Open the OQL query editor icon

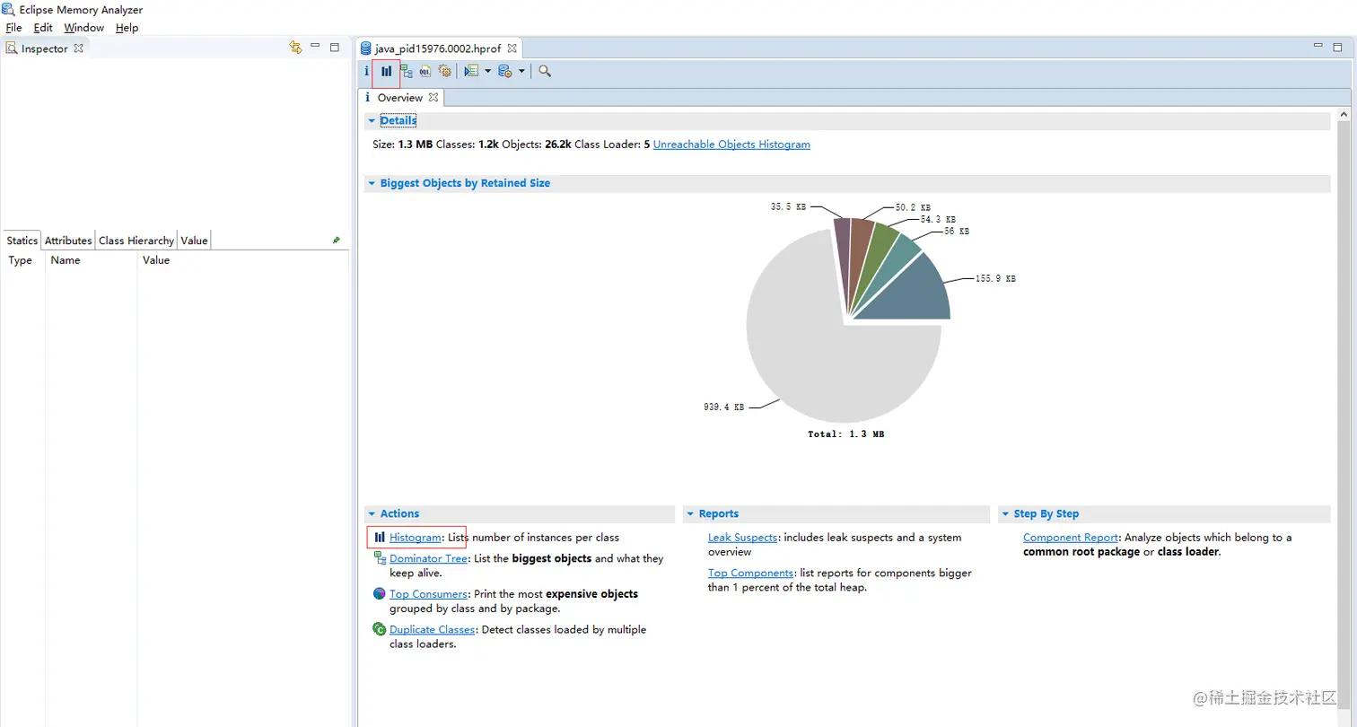[x=425, y=71]
